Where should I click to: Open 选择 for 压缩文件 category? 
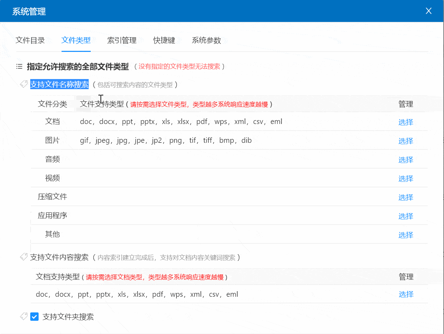point(405,197)
